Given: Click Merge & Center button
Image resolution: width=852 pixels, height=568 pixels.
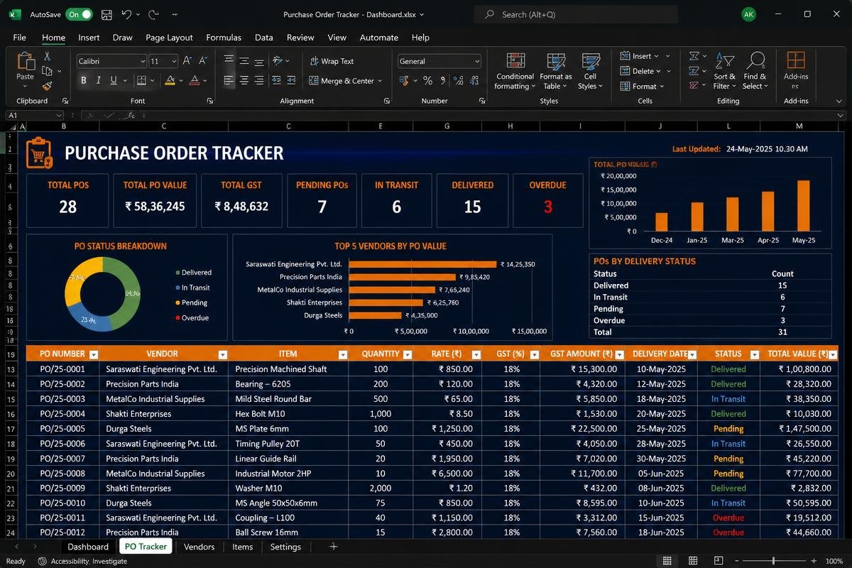Looking at the screenshot, I should pos(346,81).
